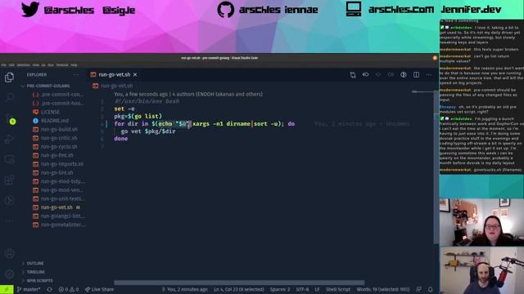Open the Shell Script language mode selector
The height and width of the screenshot is (294, 524).
click(338, 289)
